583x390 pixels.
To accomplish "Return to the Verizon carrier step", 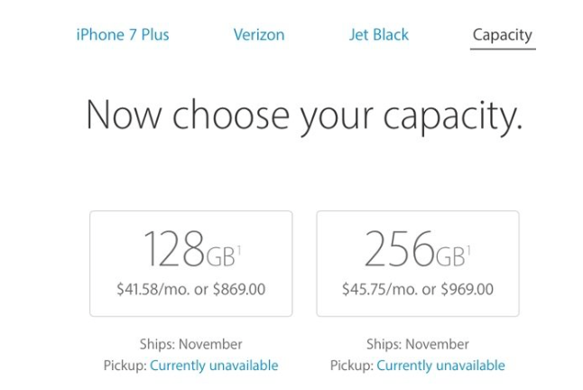I will click(x=259, y=35).
